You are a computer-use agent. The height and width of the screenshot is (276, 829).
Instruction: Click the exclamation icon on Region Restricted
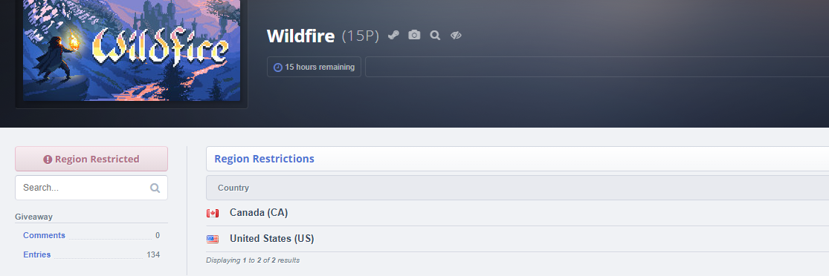[x=48, y=159]
